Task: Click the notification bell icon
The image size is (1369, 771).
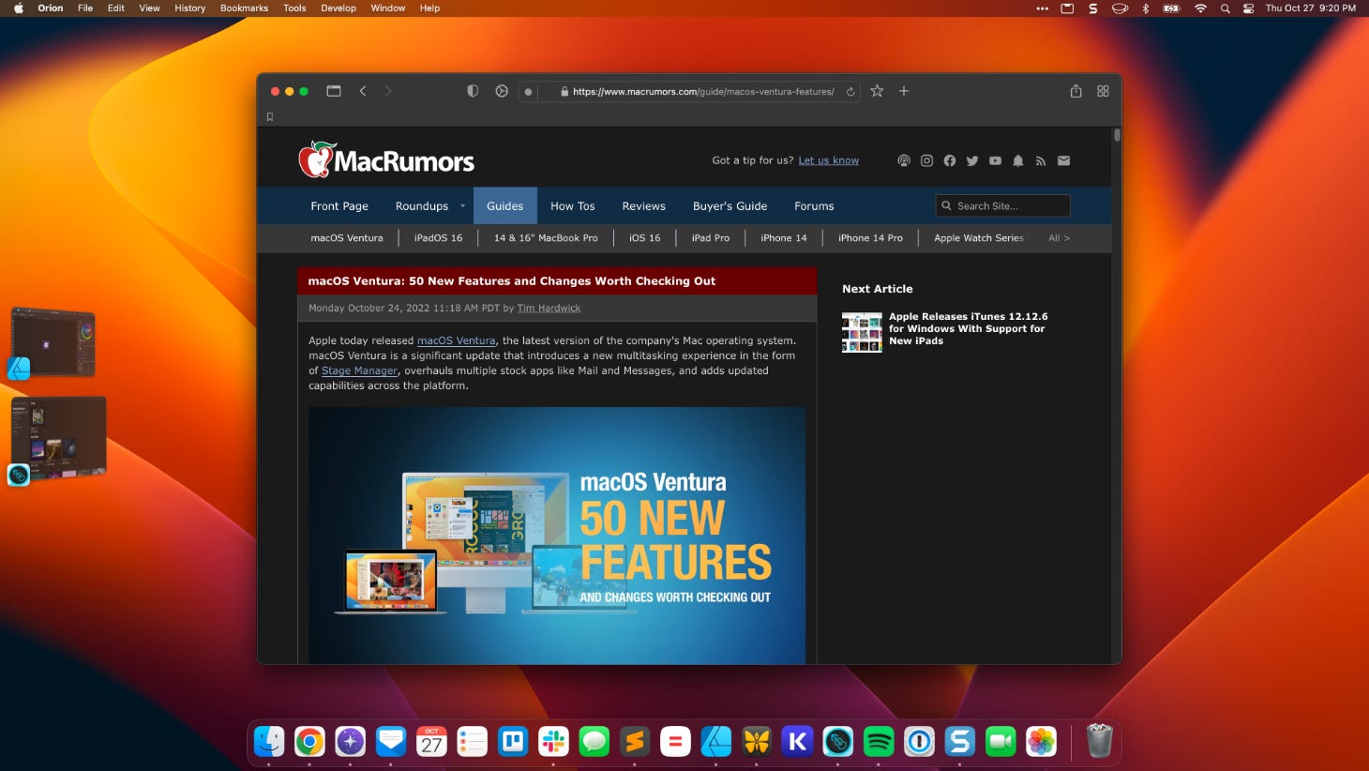Action: click(1018, 160)
